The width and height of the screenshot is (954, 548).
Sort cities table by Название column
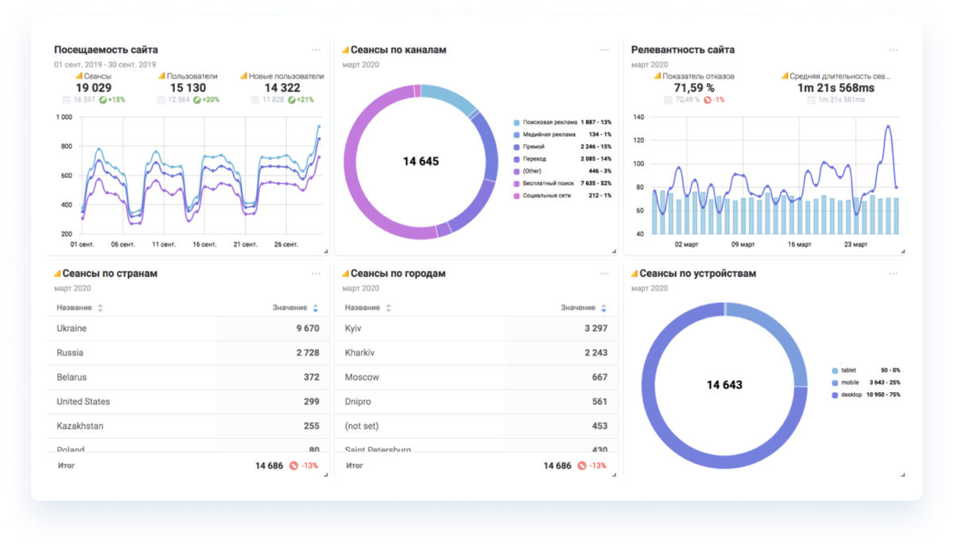(x=389, y=308)
